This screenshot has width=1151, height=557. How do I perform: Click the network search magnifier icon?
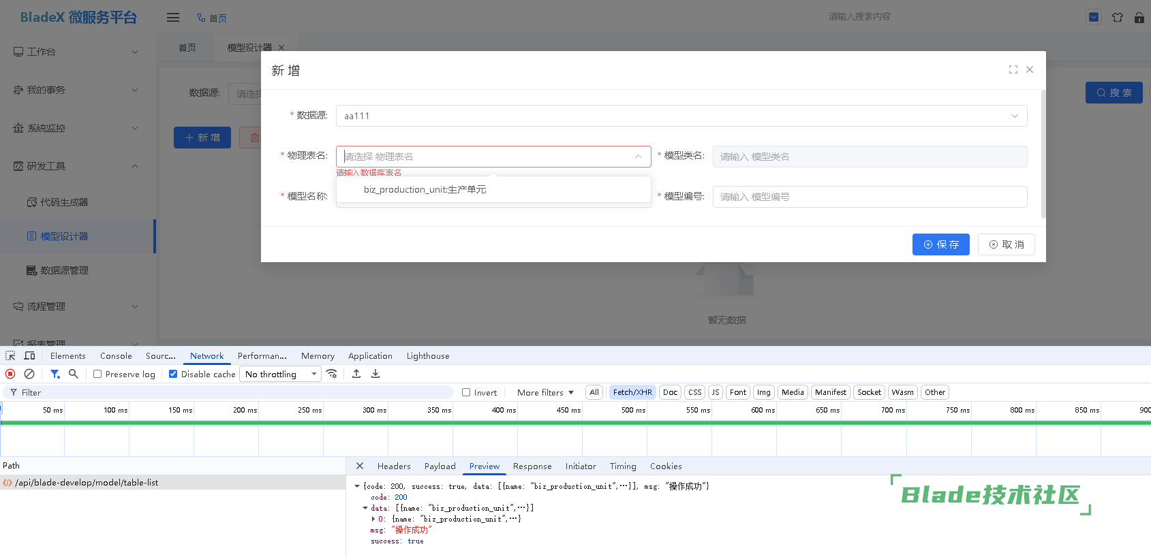coord(74,374)
